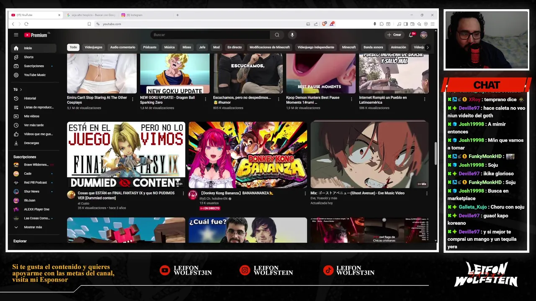The width and height of the screenshot is (536, 301).
Task: Open Listas de reproducción in sidebar
Action: coord(33,107)
